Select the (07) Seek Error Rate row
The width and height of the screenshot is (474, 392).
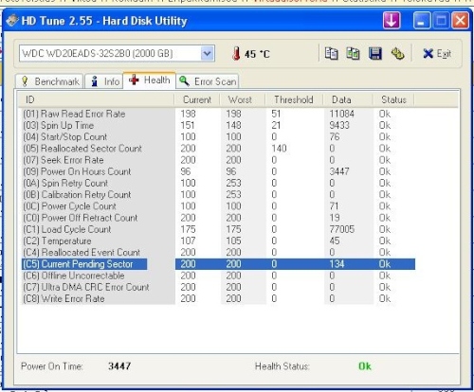(218, 160)
